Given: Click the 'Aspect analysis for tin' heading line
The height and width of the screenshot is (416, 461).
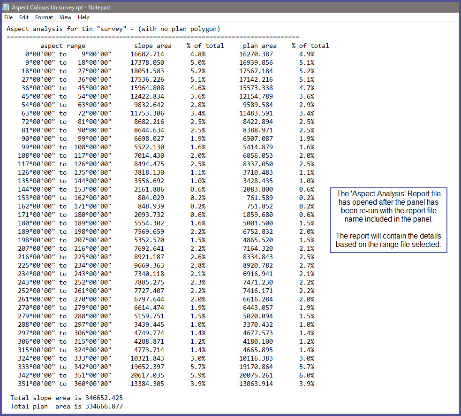Looking at the screenshot, I should click(x=113, y=29).
